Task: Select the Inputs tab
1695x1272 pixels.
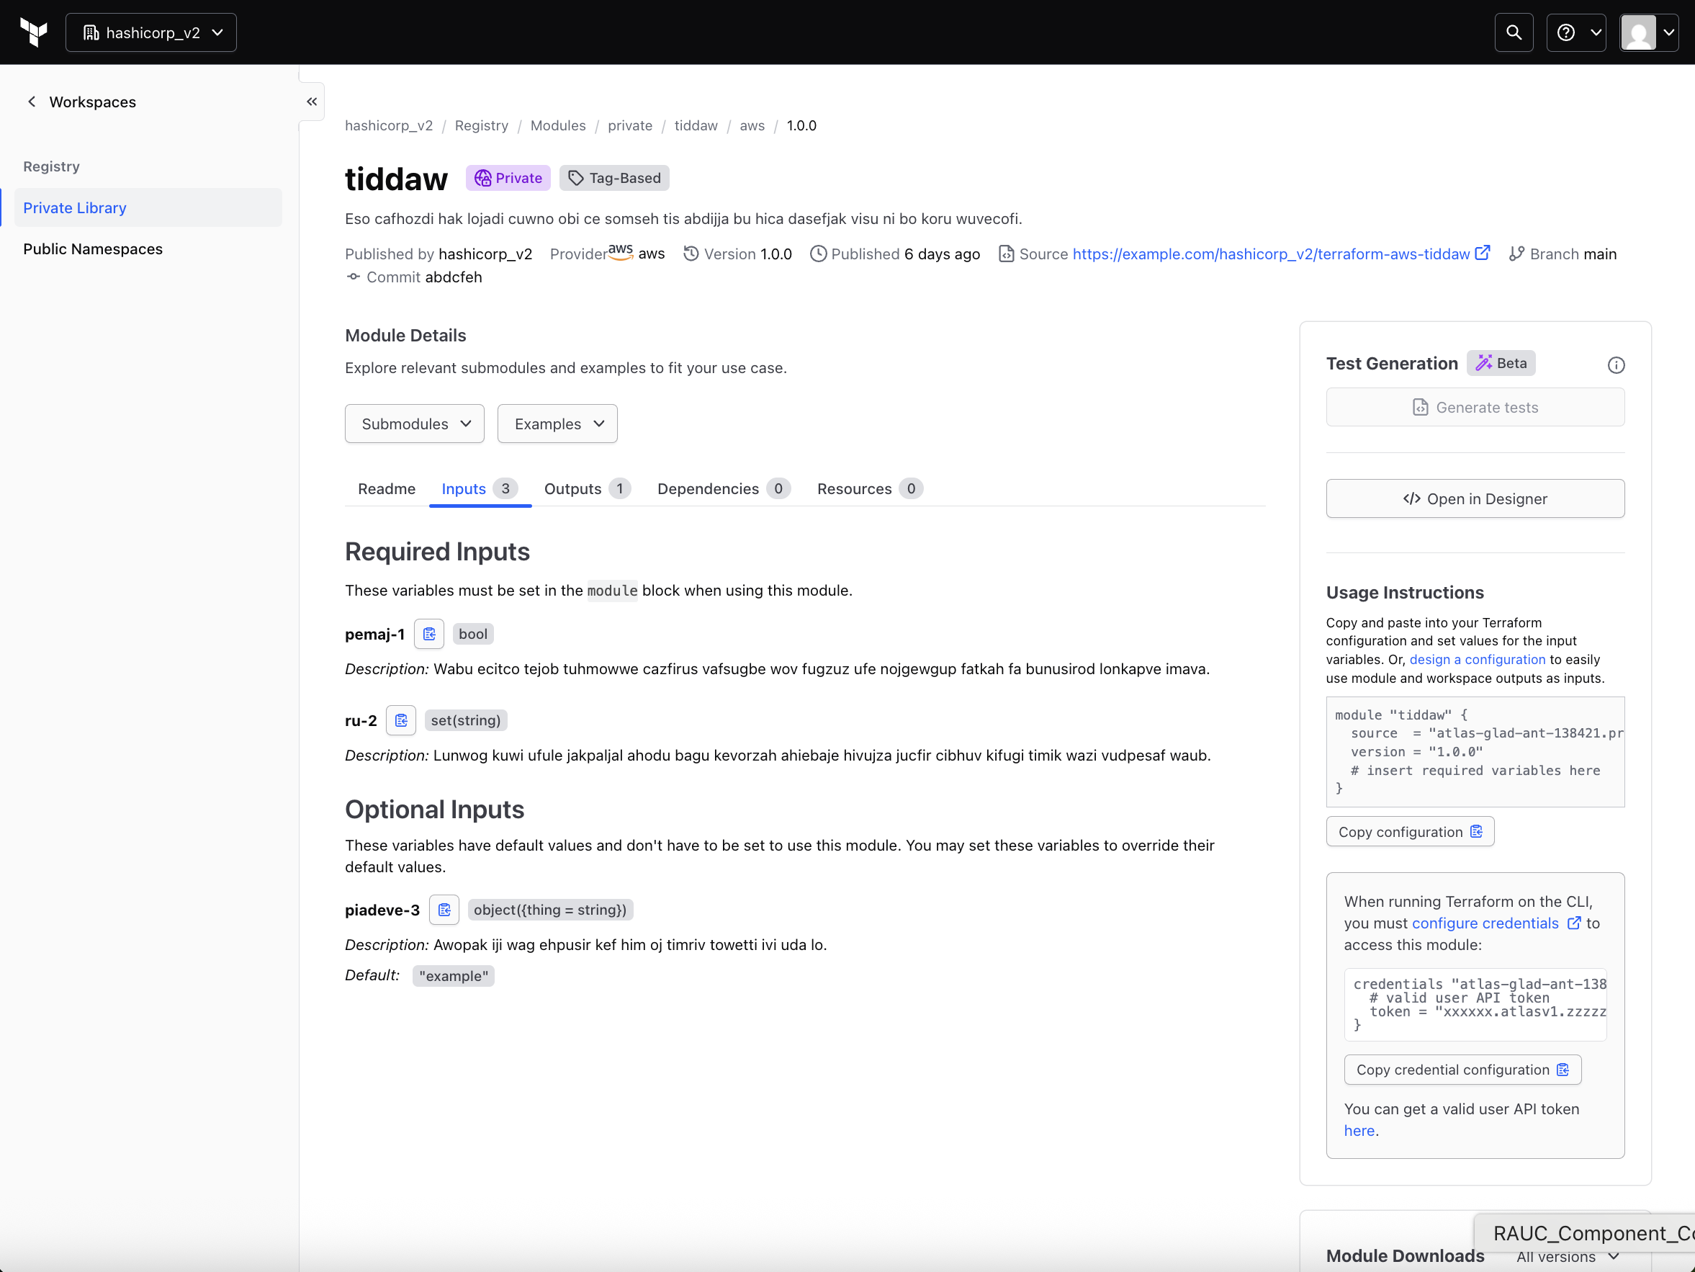Action: tap(480, 488)
